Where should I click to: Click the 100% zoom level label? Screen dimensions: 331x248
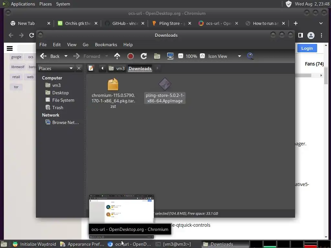(191, 56)
